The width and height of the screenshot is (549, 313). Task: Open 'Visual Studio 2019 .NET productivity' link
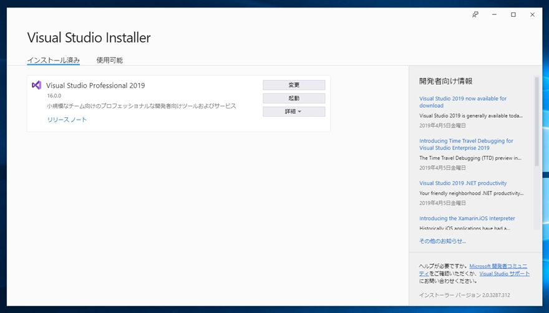coord(463,183)
